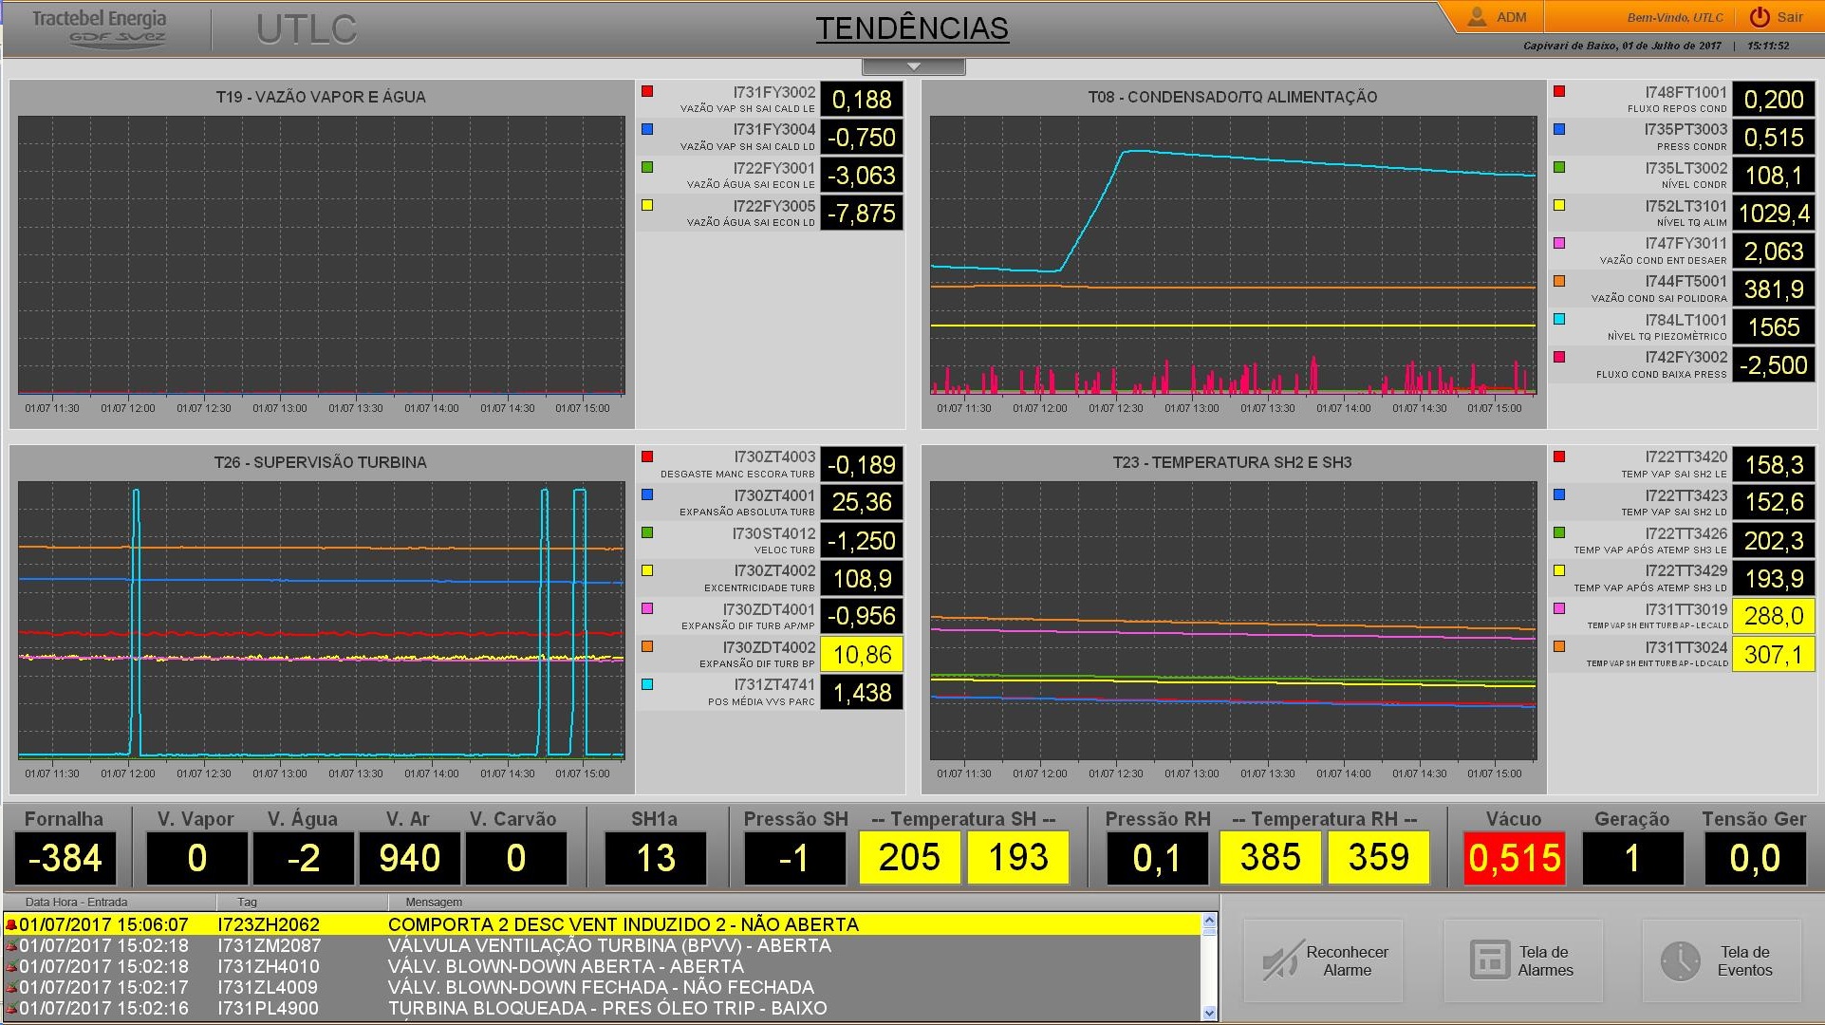Click the alarm bell icon on the I723ZH2062 row
Screen dimensions: 1825x1025
coord(11,924)
